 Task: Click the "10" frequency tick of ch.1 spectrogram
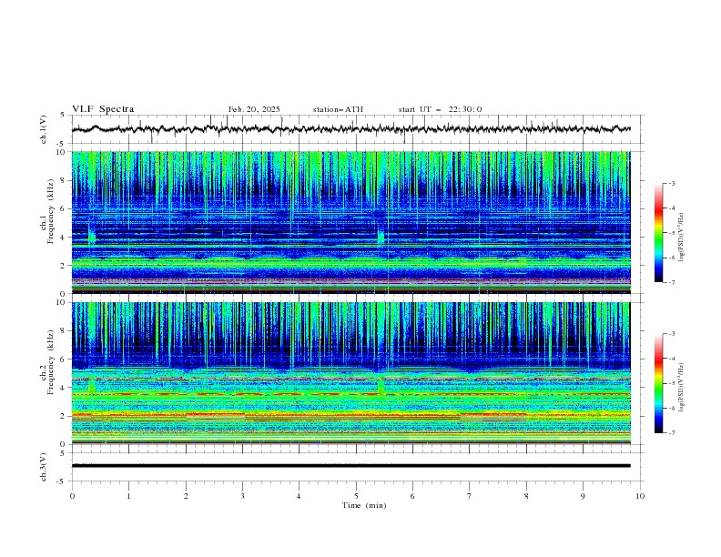(63, 152)
